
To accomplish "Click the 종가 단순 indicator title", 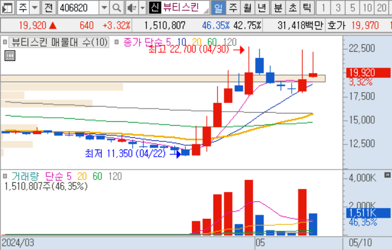I will [143, 42].
